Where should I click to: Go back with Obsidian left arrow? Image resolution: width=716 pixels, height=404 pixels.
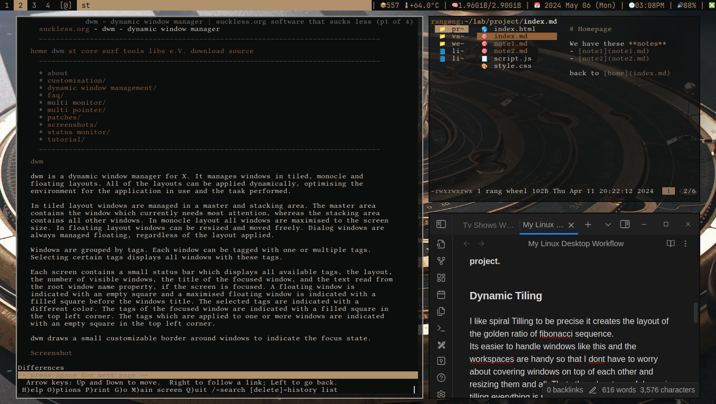(466, 244)
